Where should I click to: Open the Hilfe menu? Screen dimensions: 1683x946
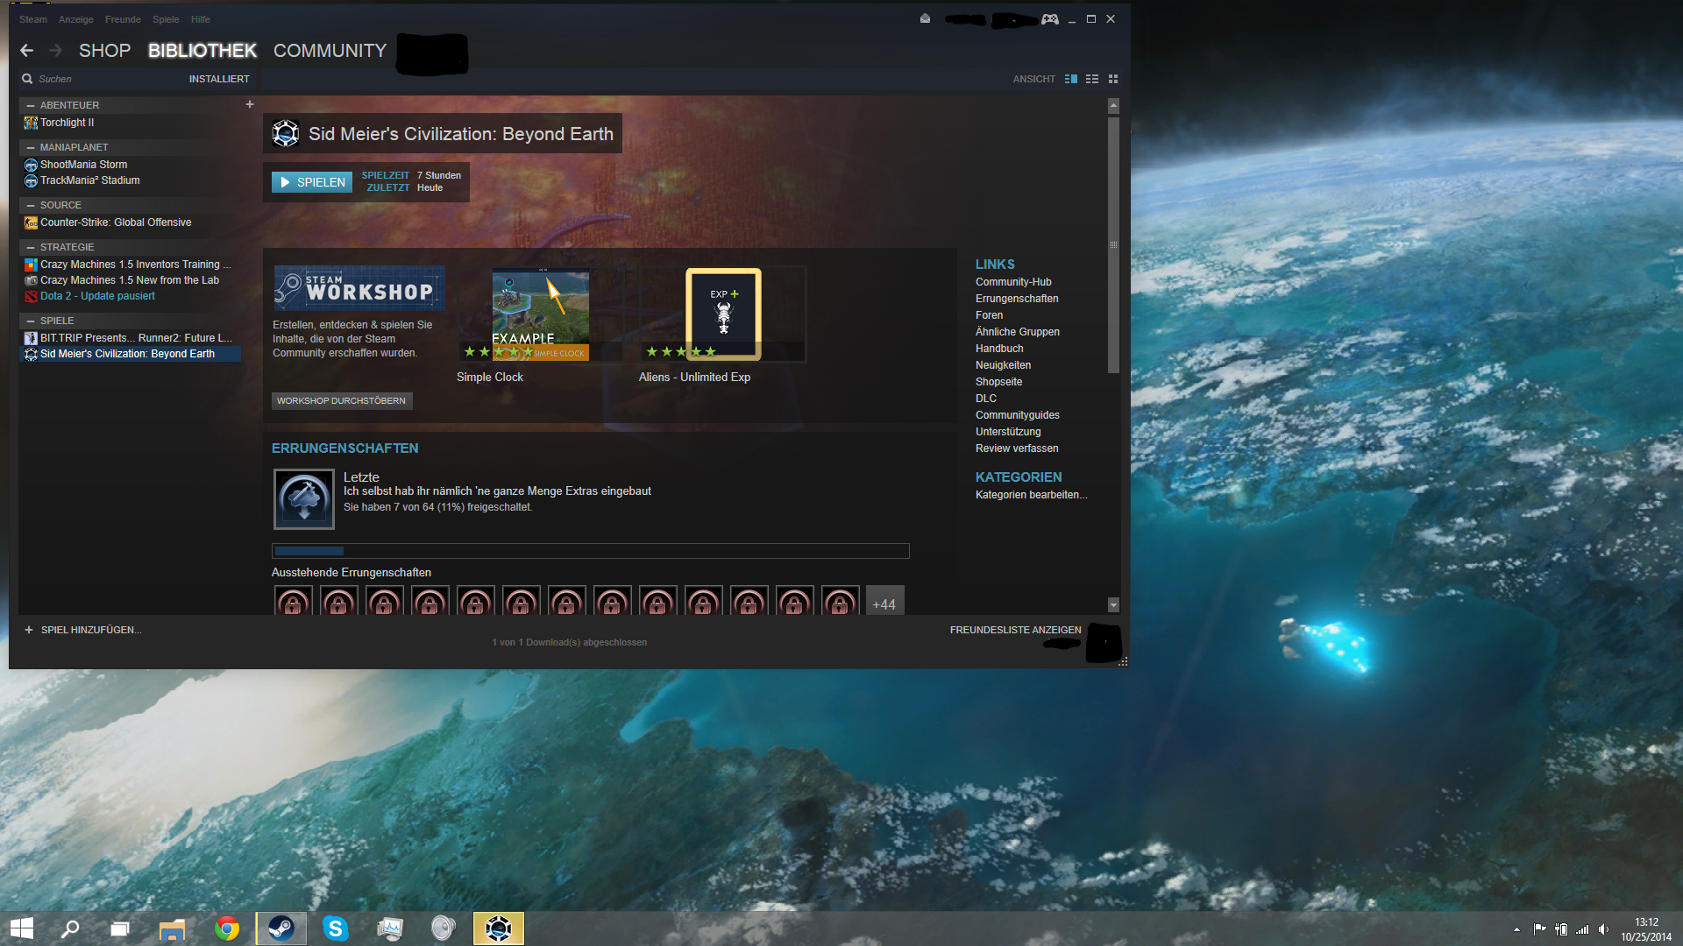click(x=201, y=19)
